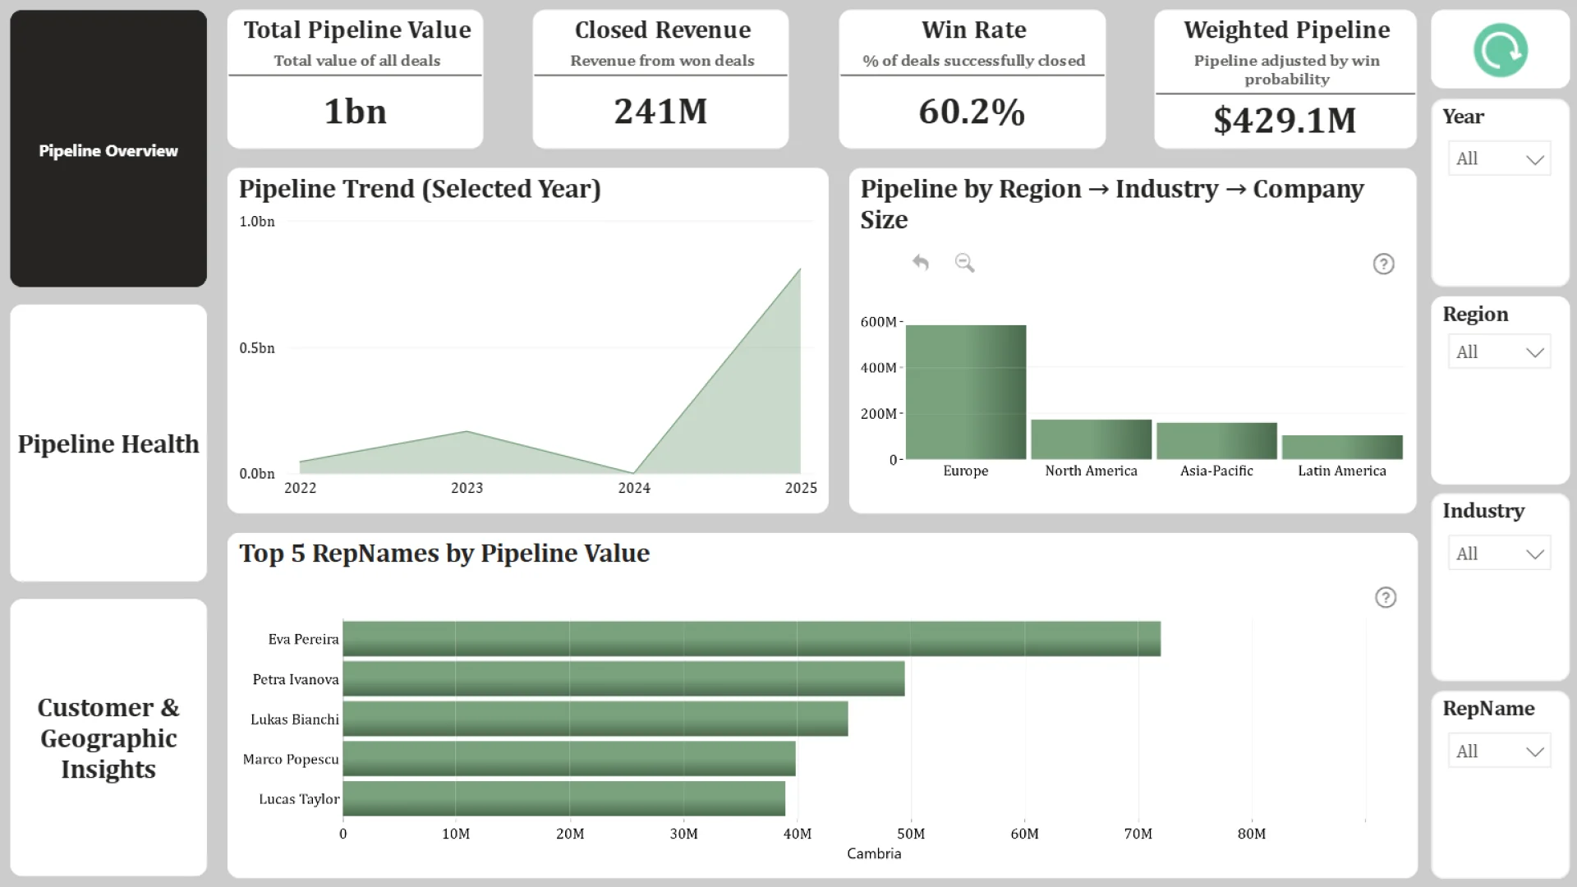Click the undo drill-up arrow icon
Image resolution: width=1577 pixels, height=887 pixels.
pos(920,263)
